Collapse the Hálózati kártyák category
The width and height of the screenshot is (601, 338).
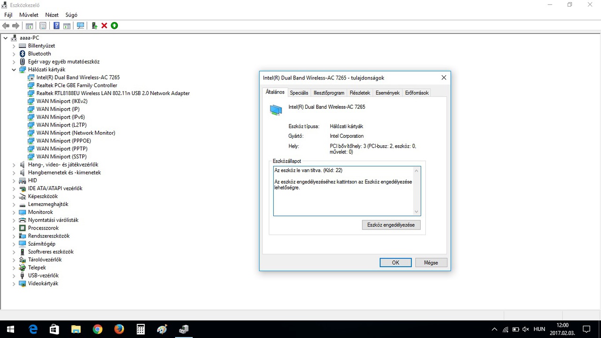[x=14, y=70]
